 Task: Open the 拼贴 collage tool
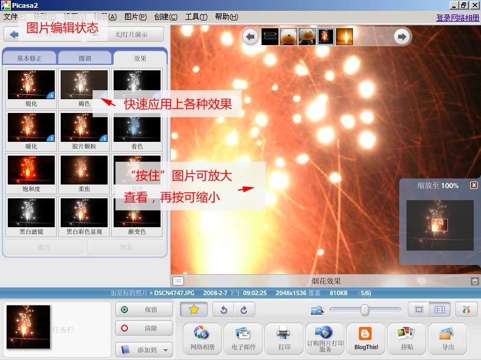coord(406,338)
